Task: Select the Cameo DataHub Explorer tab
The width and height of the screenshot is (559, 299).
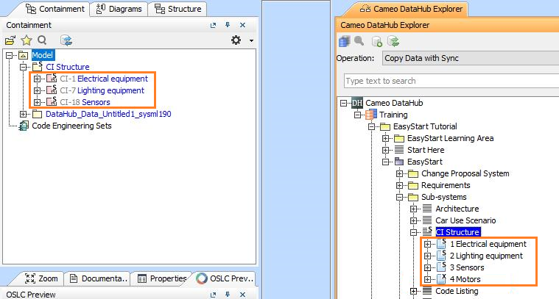Action: (x=411, y=9)
